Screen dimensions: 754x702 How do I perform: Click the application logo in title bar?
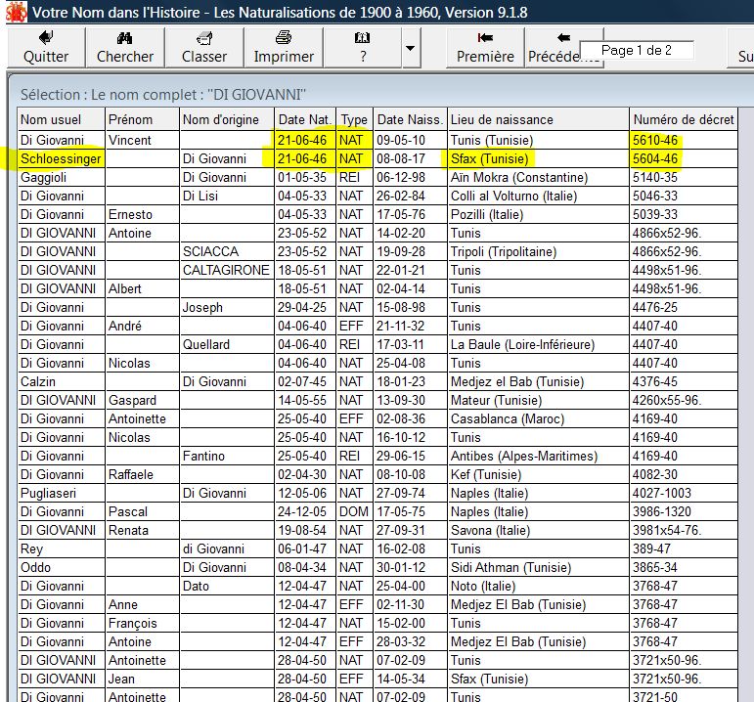pos(16,12)
